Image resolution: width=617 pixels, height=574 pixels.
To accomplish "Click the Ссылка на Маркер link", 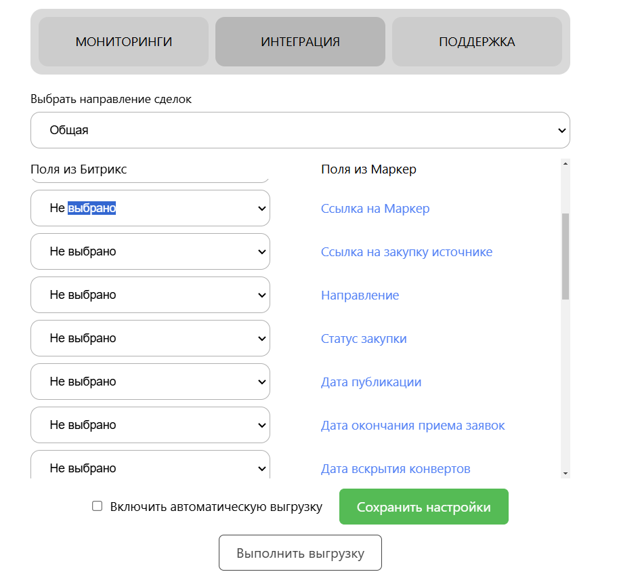I will click(x=375, y=209).
